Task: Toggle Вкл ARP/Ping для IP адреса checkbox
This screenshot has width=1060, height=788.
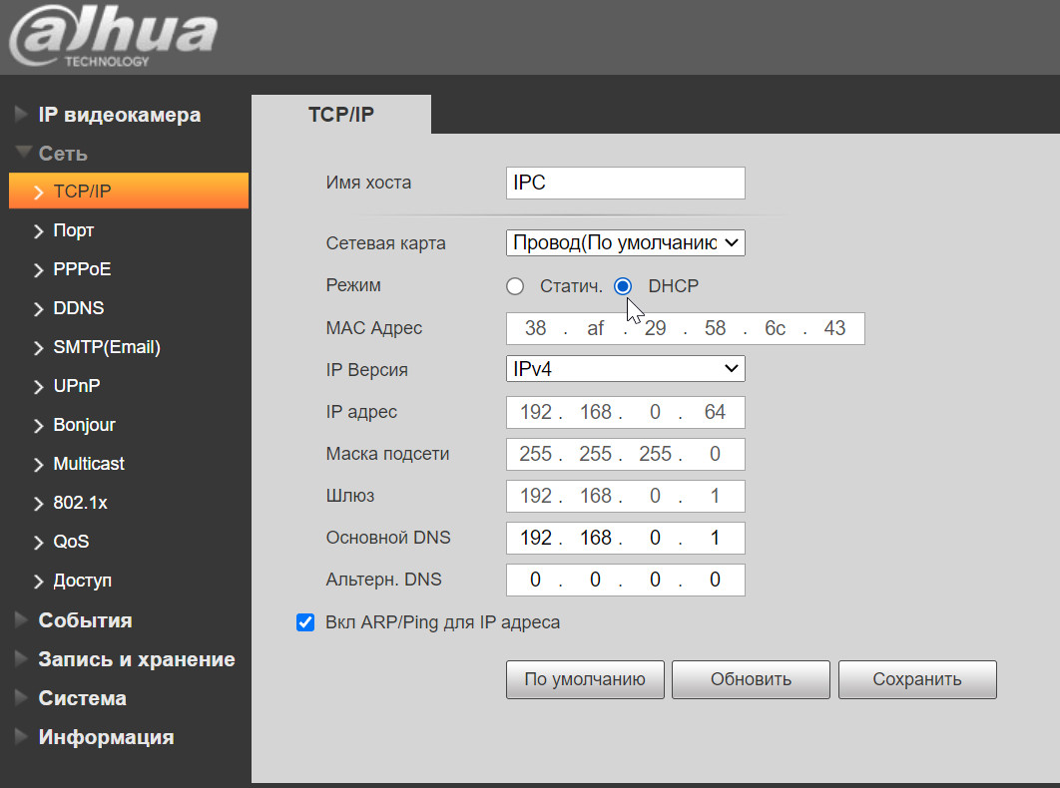Action: 305,622
